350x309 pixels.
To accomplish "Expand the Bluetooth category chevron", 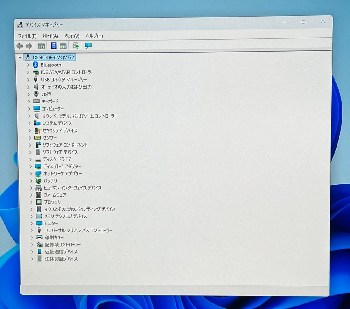I will point(28,65).
